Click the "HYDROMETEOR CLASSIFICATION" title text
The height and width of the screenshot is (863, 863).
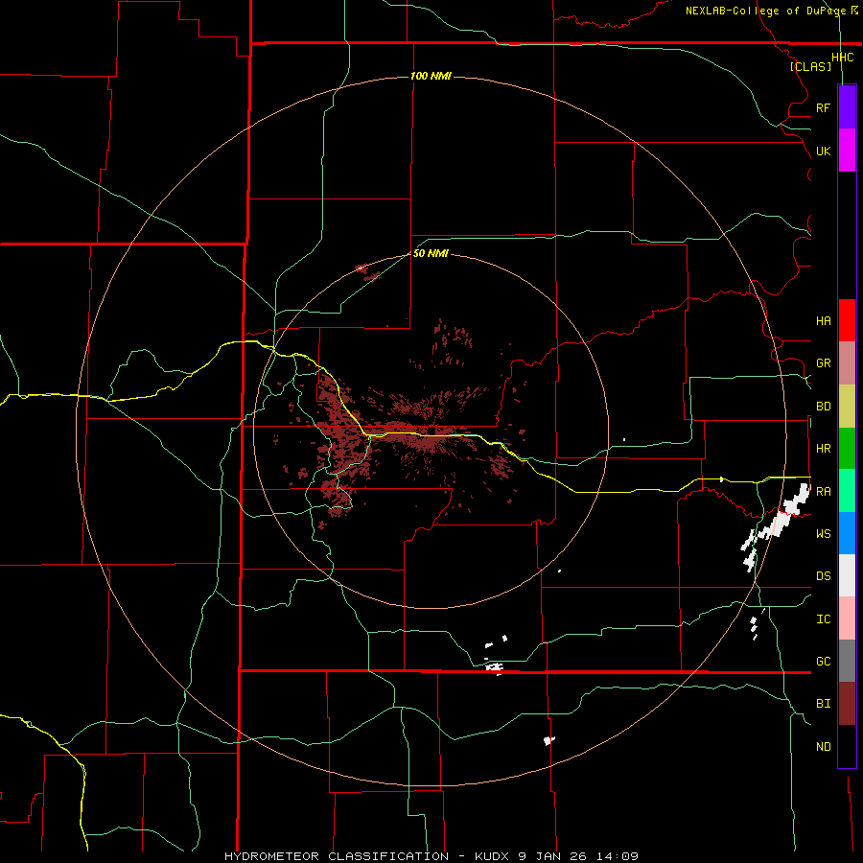click(x=337, y=856)
